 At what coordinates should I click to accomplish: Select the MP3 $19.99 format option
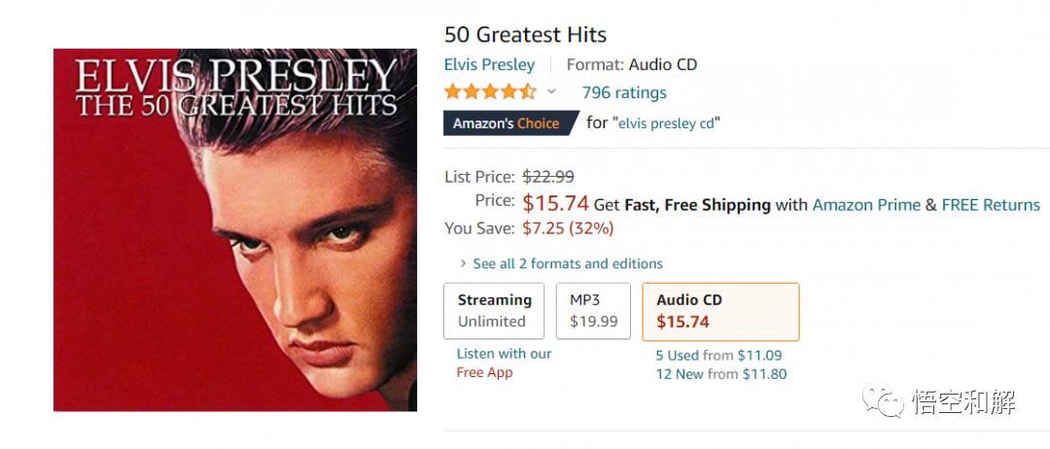tap(593, 311)
